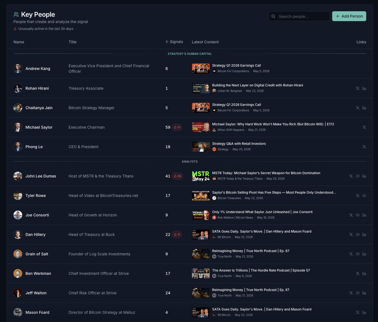This screenshot has width=378, height=322.
Task: Open Dan Hillery's LinkedIn link
Action: [x=364, y=235]
